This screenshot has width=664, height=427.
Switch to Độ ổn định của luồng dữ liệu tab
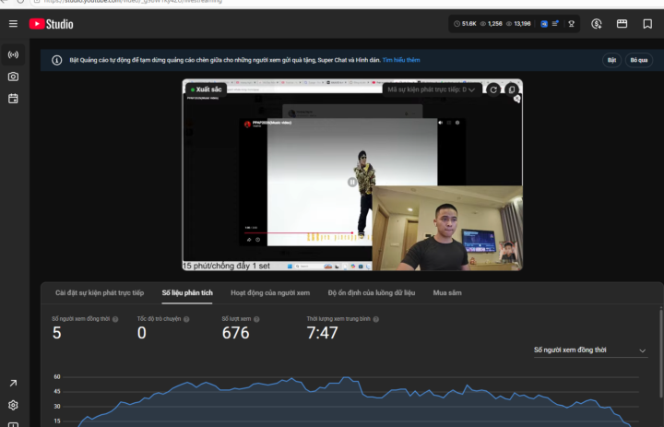point(372,292)
